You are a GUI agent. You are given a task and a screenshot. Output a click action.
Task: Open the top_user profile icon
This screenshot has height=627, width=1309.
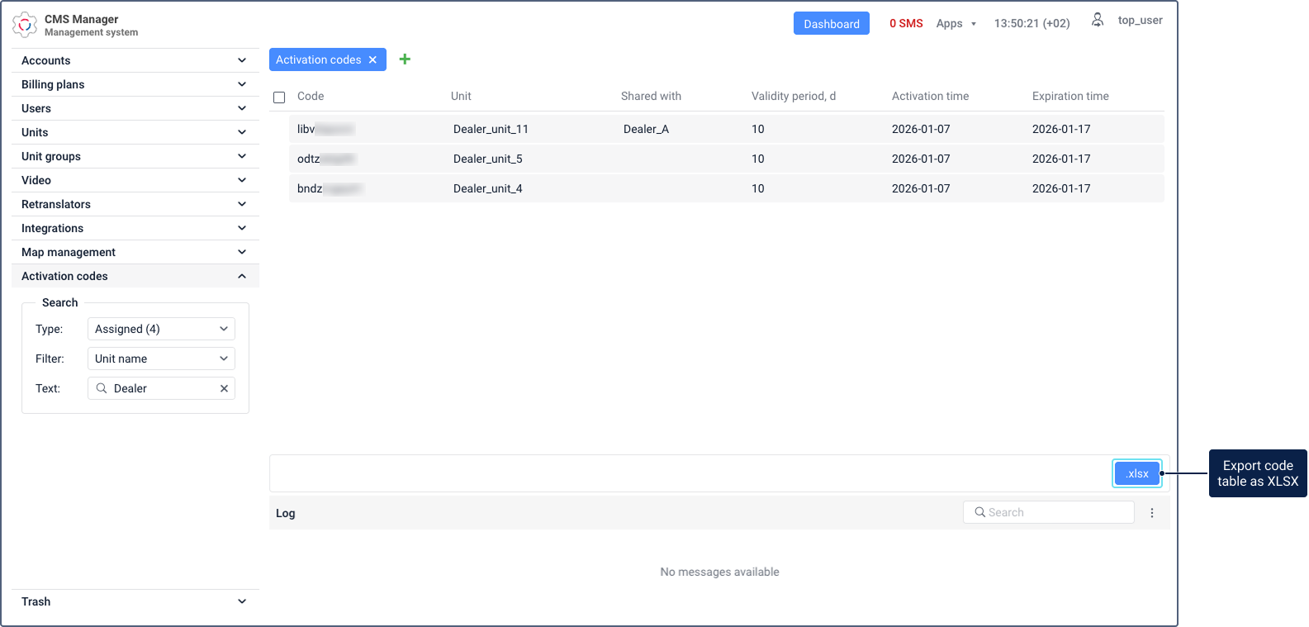[x=1098, y=20]
